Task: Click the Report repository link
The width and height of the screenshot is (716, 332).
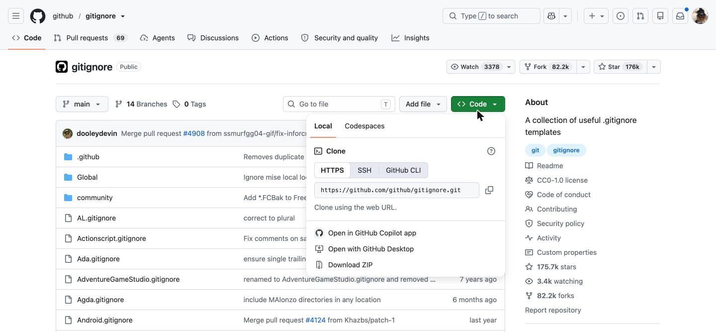Action: [553, 310]
